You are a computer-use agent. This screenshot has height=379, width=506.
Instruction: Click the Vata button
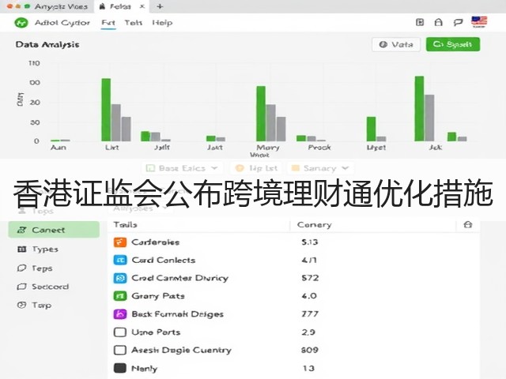click(x=396, y=44)
